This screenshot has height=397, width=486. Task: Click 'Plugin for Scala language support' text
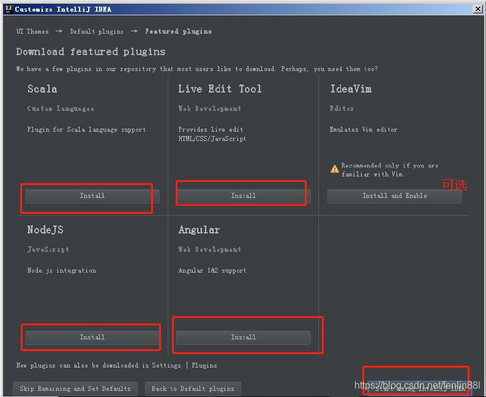click(x=86, y=130)
